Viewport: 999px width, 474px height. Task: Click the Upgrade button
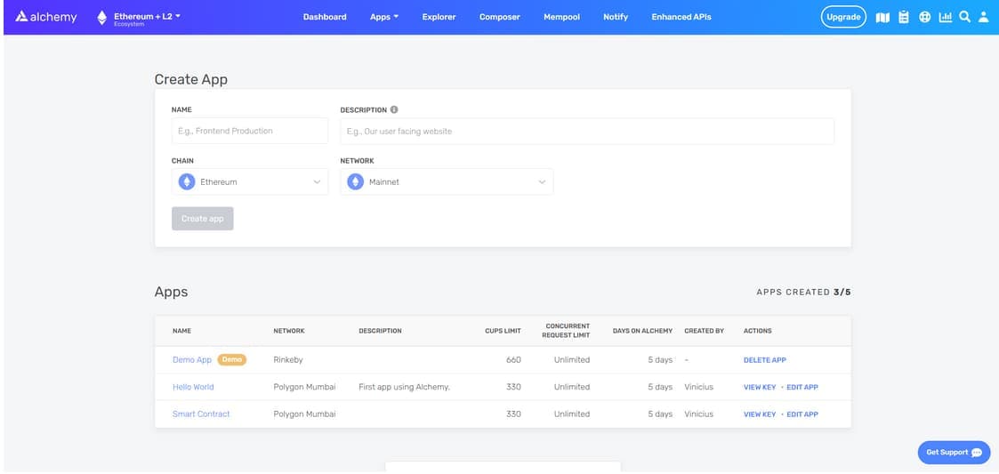(x=842, y=17)
